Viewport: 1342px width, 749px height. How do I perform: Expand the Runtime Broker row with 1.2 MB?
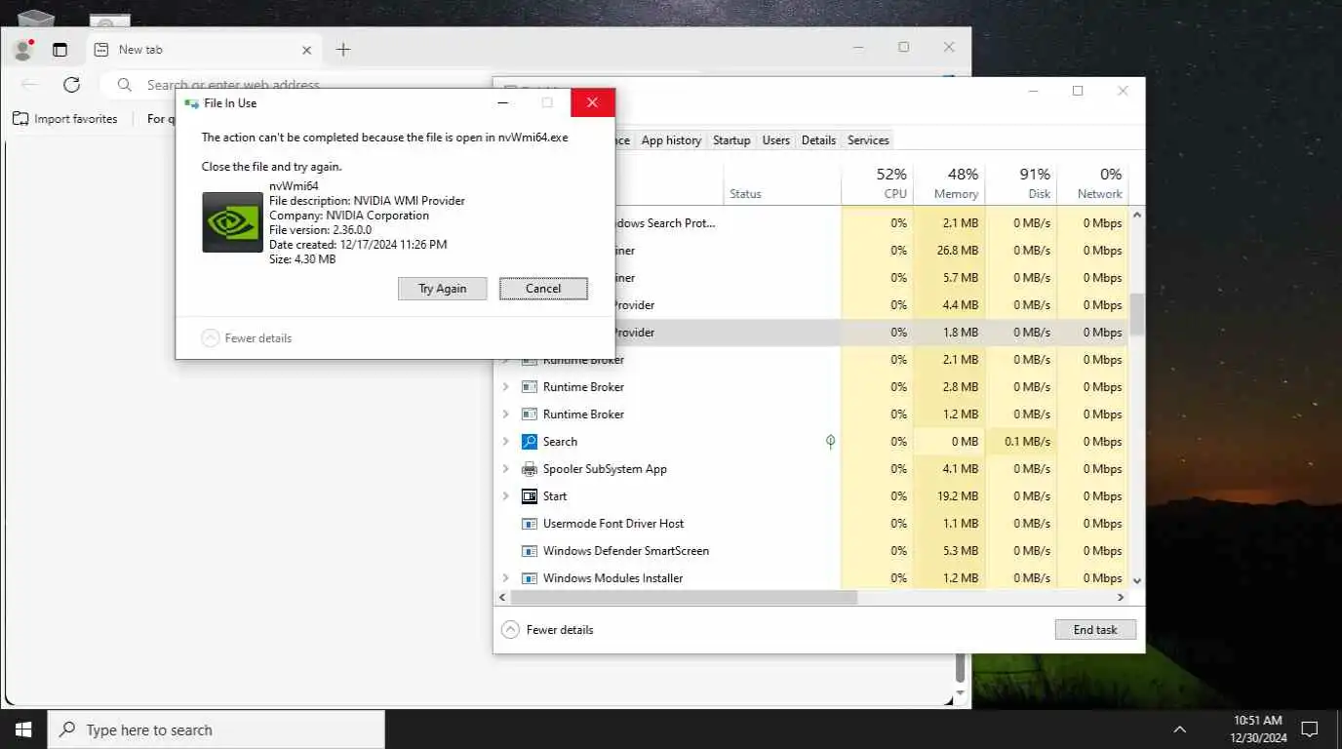click(505, 414)
